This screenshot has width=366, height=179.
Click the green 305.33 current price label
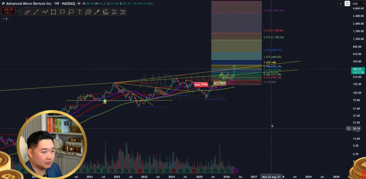[x=357, y=69]
